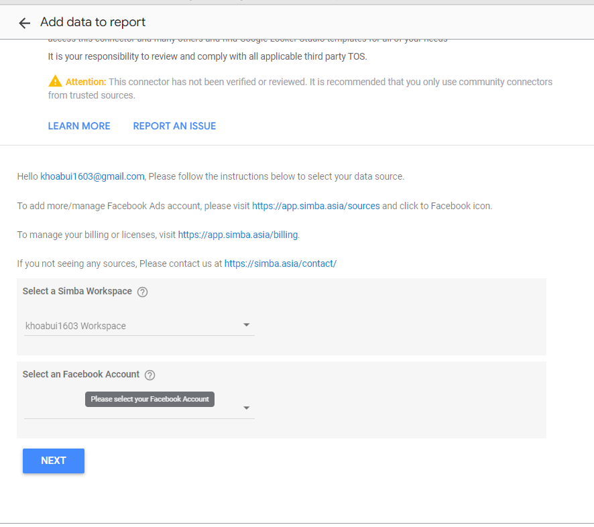
Task: Open the simba.asia/contact link
Action: pyautogui.click(x=280, y=263)
